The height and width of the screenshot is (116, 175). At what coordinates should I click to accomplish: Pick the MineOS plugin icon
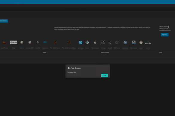click(x=38, y=43)
